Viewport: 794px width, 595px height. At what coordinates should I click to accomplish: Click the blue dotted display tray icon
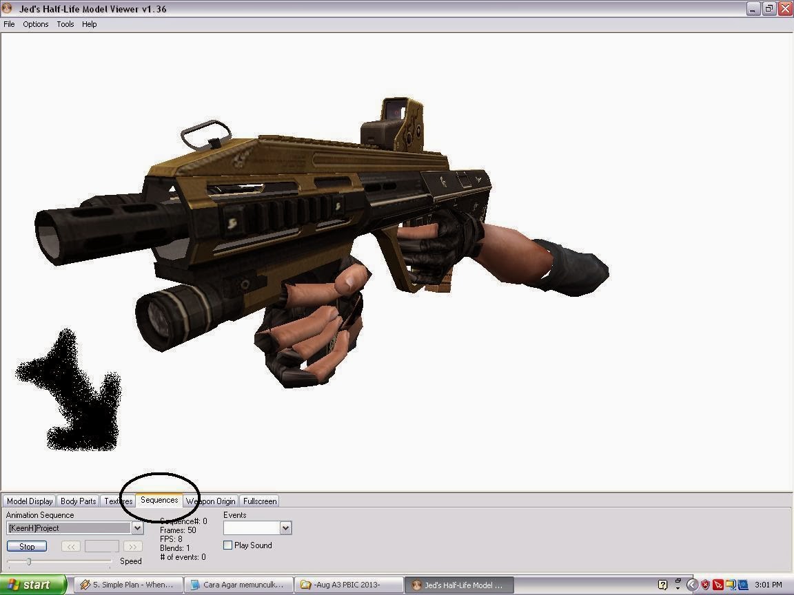tap(743, 585)
